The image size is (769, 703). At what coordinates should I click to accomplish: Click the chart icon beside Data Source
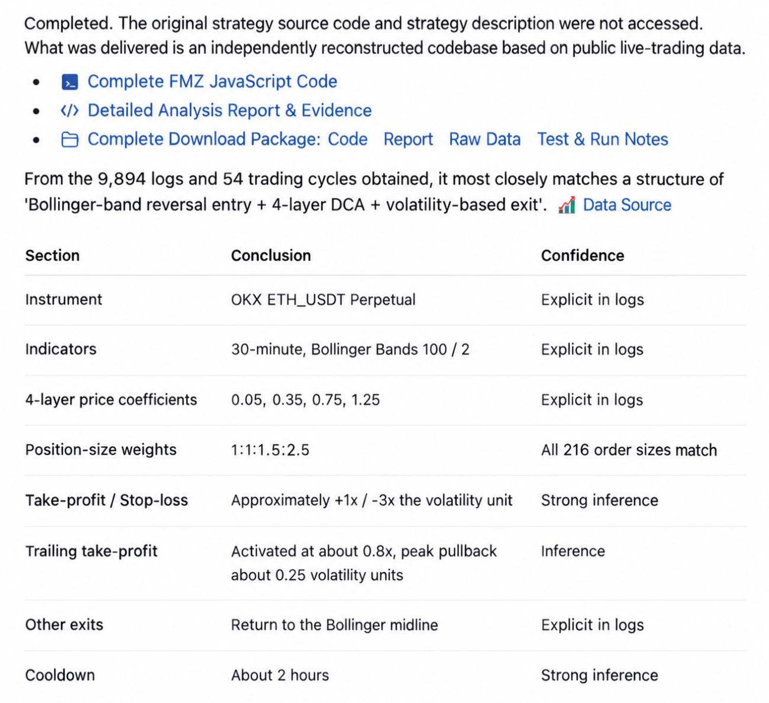point(567,205)
